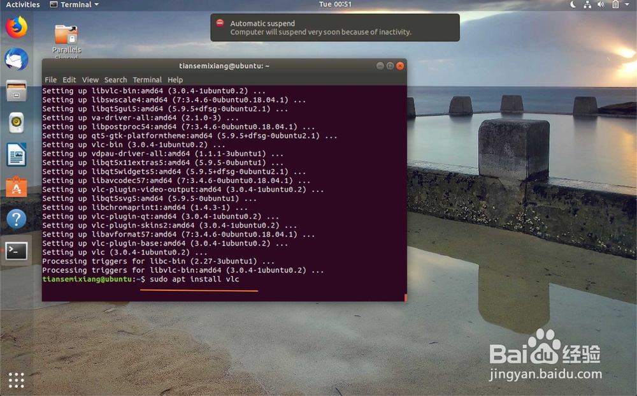Click the 'Setting up libqt5widgets5:amd64' line
Viewport: 637px width, 396px height.
pyautogui.click(x=174, y=172)
